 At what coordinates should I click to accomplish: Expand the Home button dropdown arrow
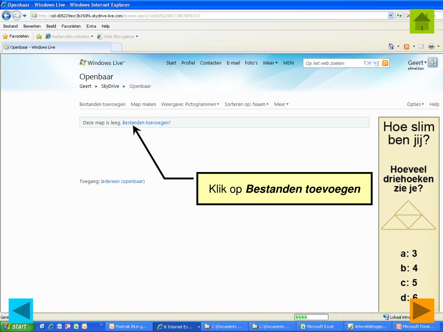pos(398,47)
